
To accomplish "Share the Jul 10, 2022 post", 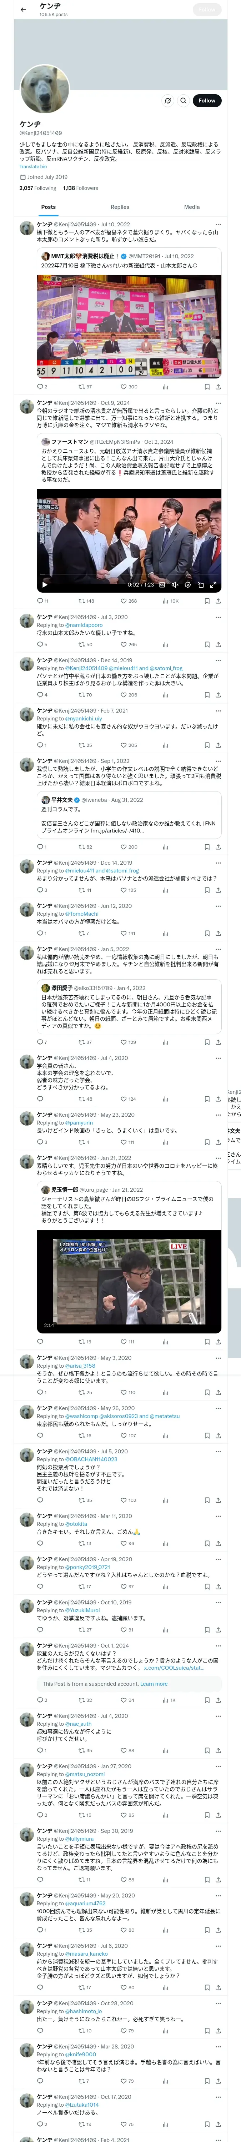I will (x=218, y=387).
